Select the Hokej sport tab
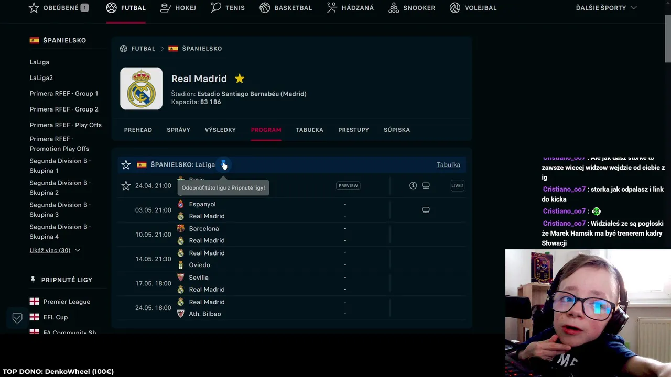The width and height of the screenshot is (671, 377). coord(178,8)
